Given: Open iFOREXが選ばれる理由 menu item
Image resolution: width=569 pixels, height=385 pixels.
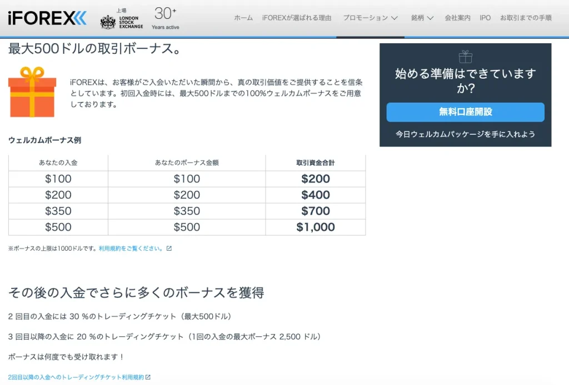Looking at the screenshot, I should [x=297, y=18].
